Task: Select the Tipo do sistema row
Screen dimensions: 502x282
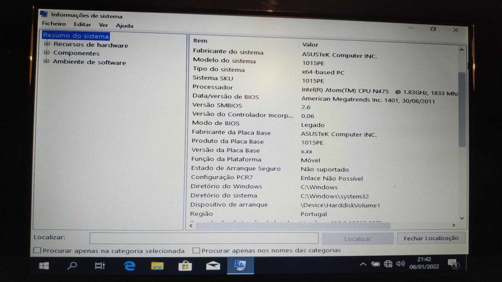Action: [324, 71]
